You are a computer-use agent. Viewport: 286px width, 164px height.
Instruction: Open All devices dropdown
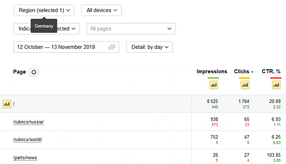[102, 10]
